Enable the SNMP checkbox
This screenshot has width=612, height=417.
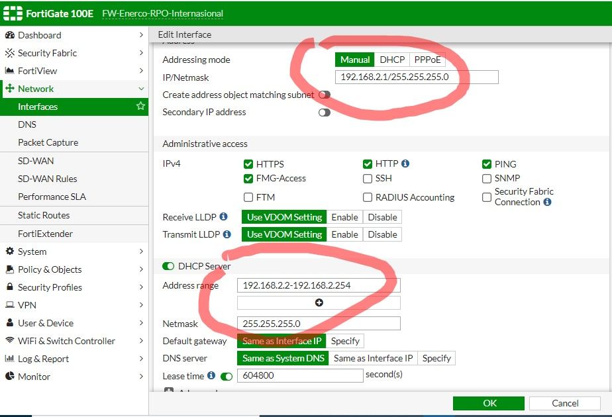(x=486, y=179)
